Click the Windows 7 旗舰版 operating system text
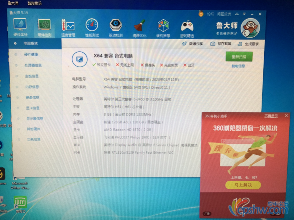This screenshot has height=220, width=294. click(x=137, y=87)
